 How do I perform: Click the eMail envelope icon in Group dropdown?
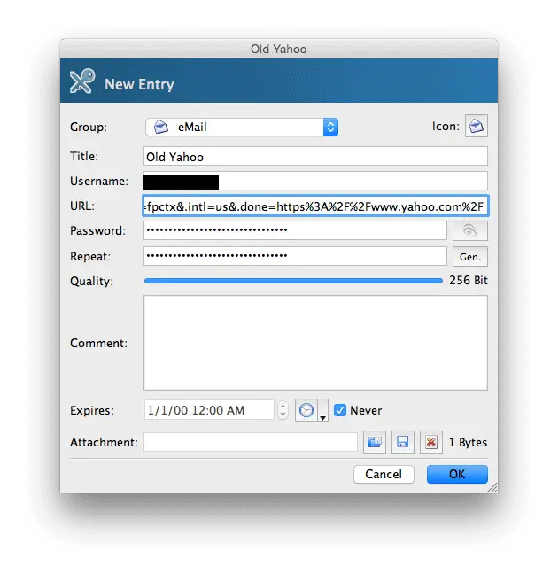[x=160, y=127]
